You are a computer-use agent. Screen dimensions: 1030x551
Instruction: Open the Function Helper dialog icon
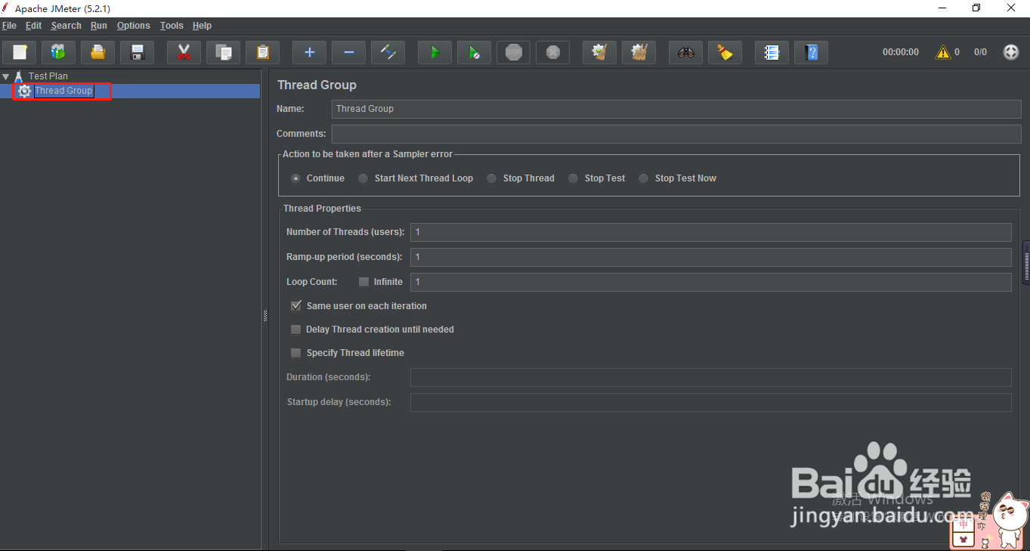(x=772, y=52)
